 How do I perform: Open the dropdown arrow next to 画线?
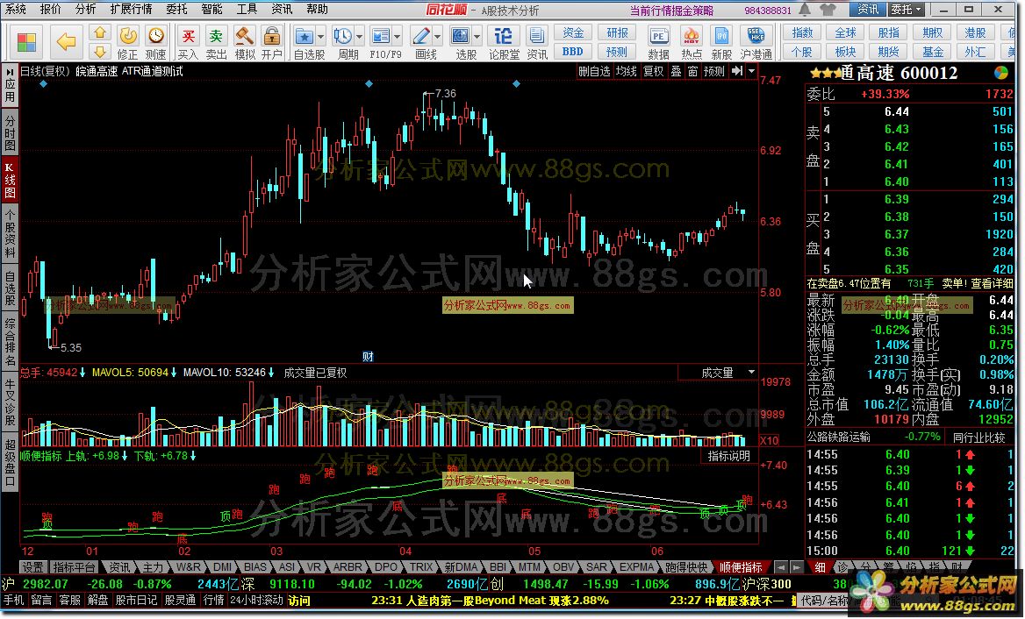pos(437,37)
